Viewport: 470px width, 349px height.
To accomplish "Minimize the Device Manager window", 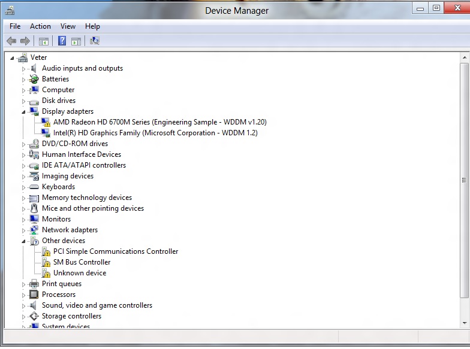I will (420, 8).
